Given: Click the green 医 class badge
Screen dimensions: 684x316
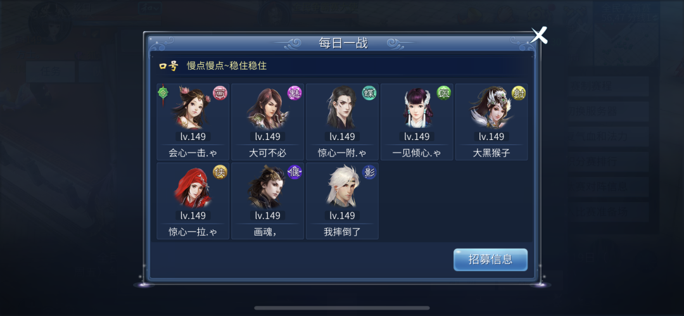Looking at the screenshot, I should point(444,93).
